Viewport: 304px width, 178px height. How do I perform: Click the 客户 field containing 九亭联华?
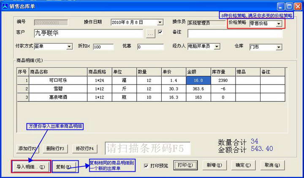point(89,33)
